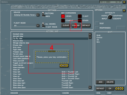Select 'Slow view left' action row
The height and width of the screenshot is (95, 127).
click(x=50, y=81)
